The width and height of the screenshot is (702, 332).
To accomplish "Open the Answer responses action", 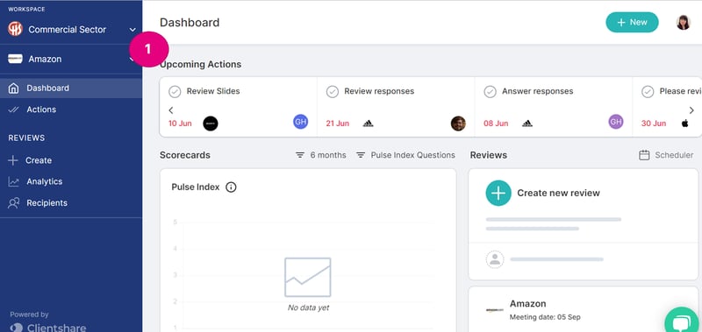I will click(537, 91).
